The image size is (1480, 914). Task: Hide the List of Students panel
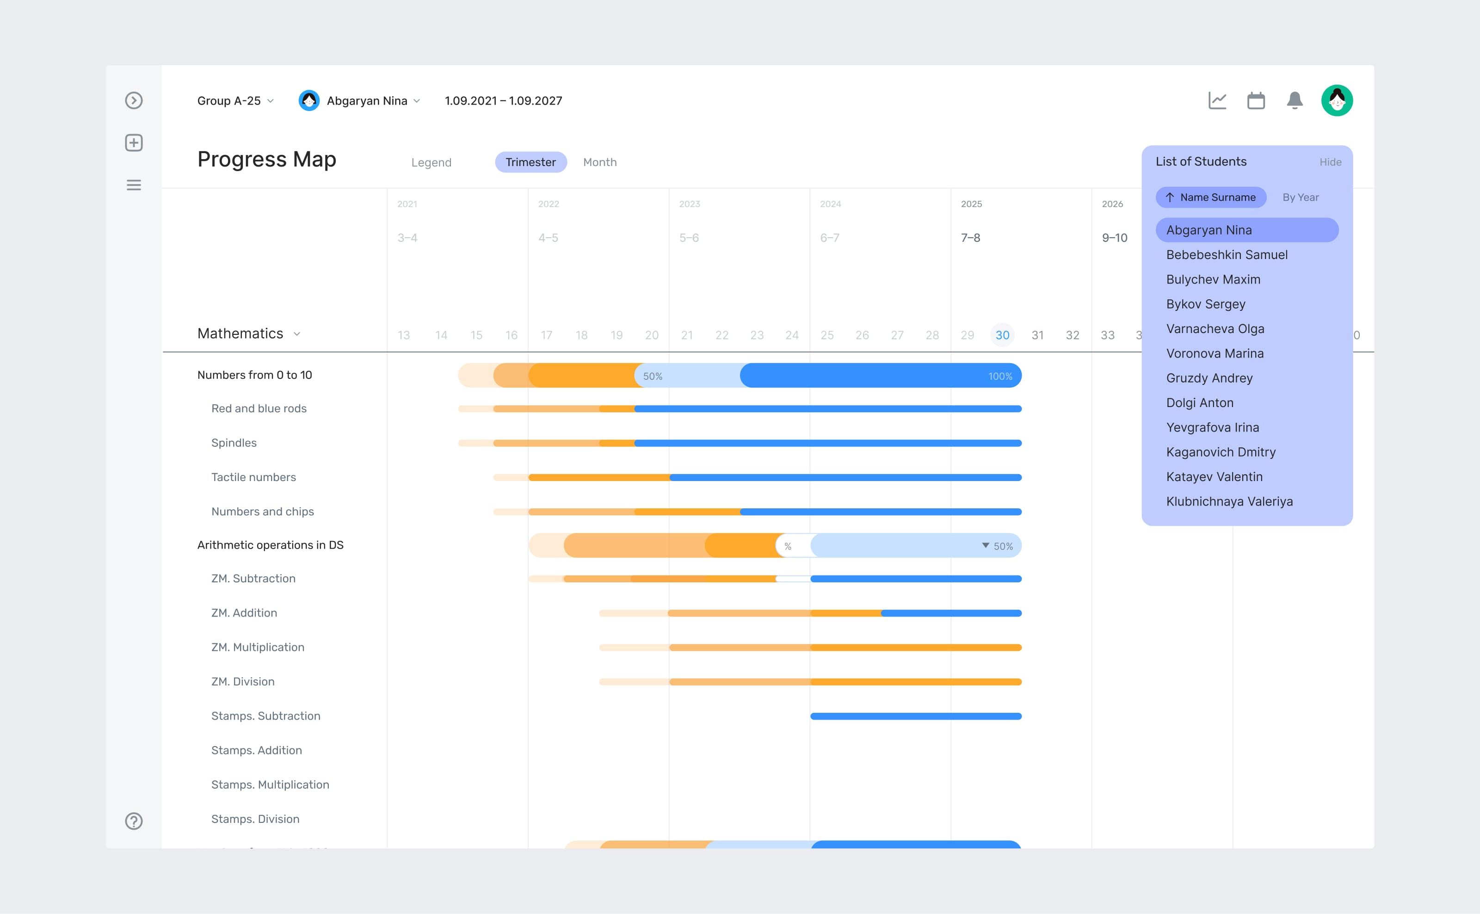[1331, 162]
